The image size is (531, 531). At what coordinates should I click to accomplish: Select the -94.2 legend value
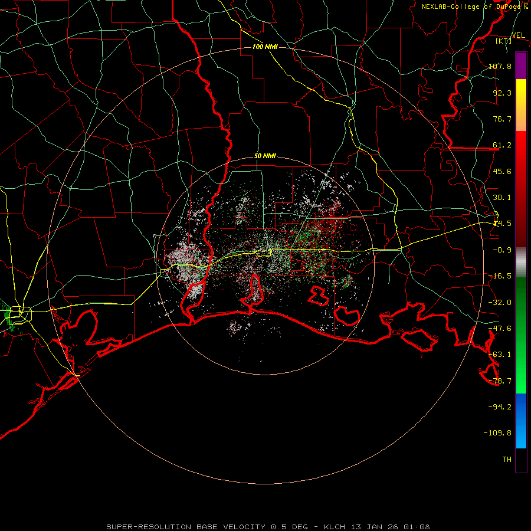[500, 407]
